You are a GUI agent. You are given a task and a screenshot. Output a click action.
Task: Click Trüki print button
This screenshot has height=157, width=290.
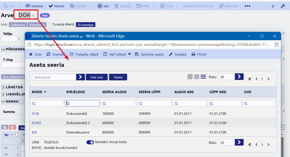(x=167, y=6)
